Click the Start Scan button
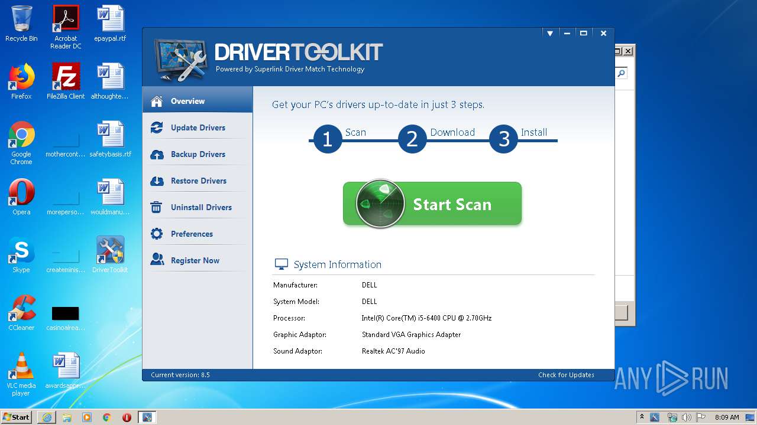757x425 pixels. click(x=432, y=204)
